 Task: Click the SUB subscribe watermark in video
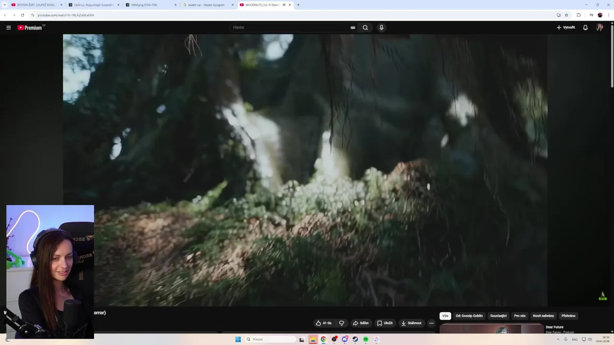[x=602, y=297]
